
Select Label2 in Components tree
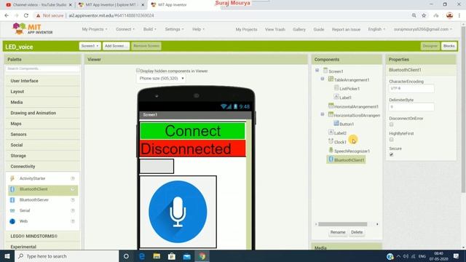tap(340, 133)
